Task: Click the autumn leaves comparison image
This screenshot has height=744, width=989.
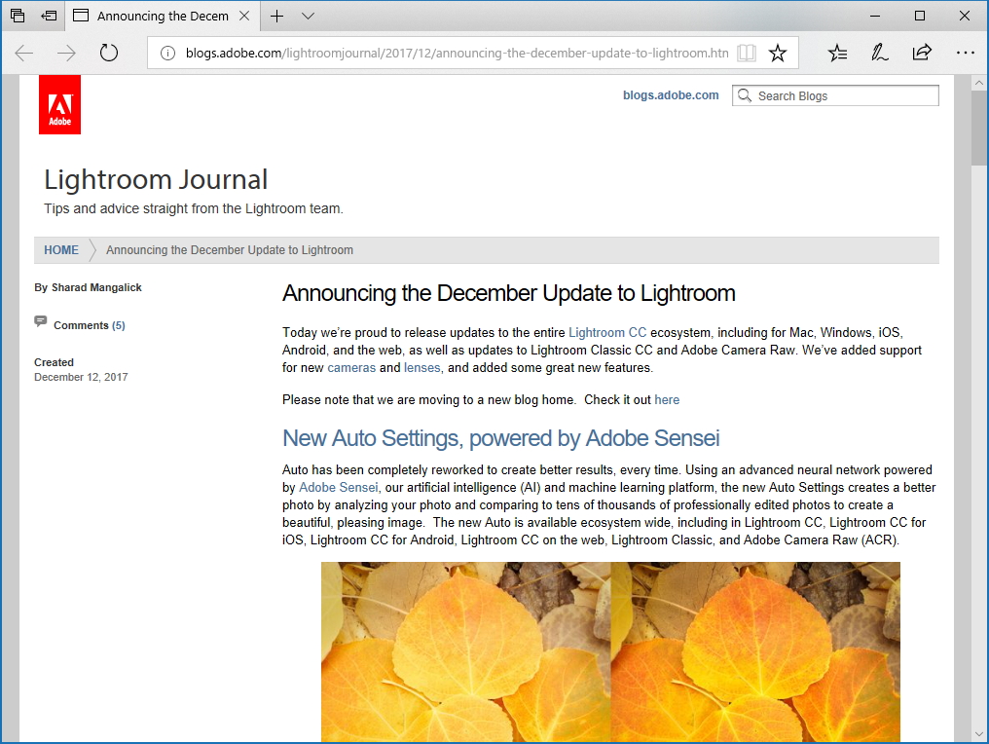Action: pyautogui.click(x=610, y=651)
